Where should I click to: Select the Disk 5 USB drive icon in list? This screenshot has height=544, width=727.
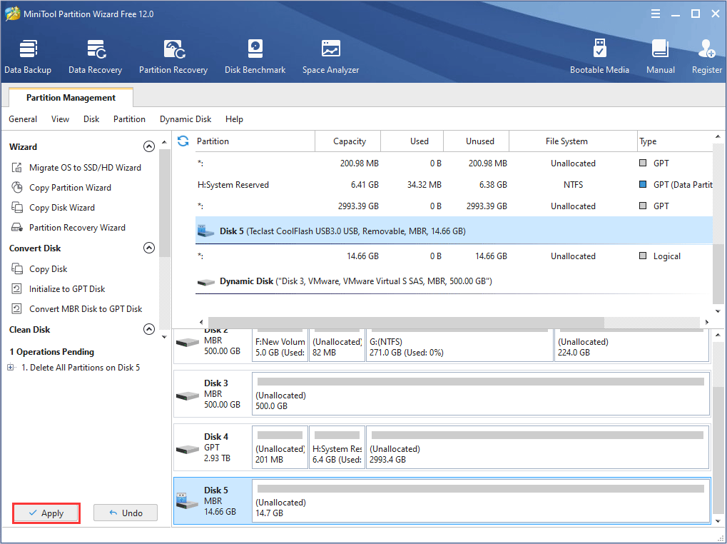206,231
